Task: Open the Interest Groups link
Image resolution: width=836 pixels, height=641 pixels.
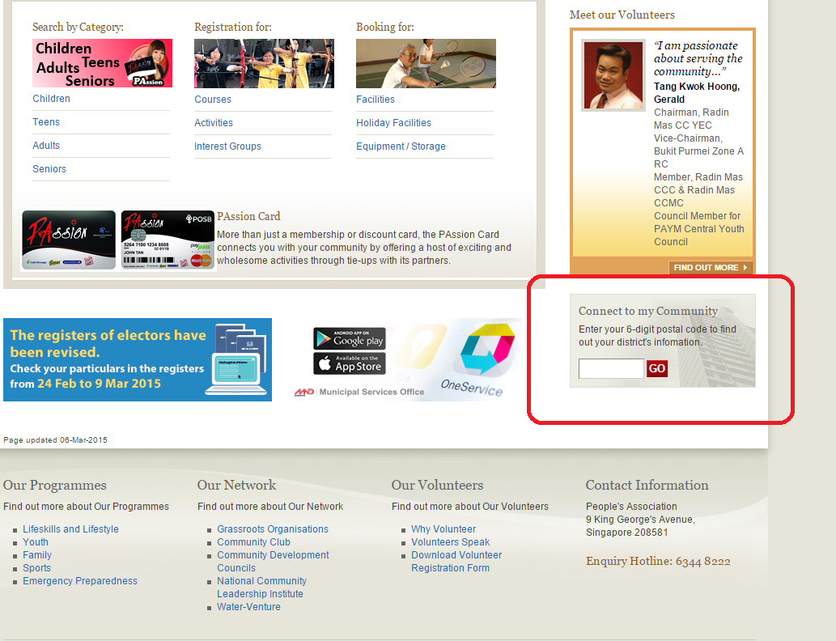Action: (227, 146)
